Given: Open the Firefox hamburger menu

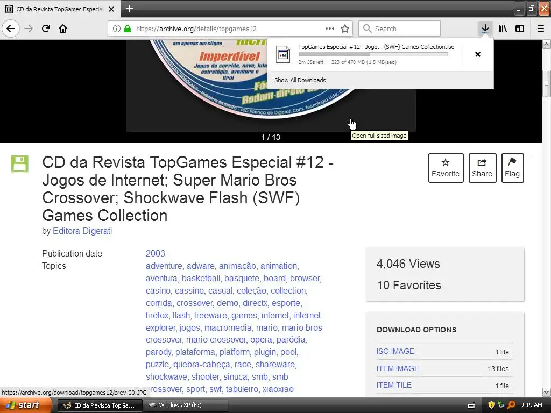Looking at the screenshot, I should 541,29.
